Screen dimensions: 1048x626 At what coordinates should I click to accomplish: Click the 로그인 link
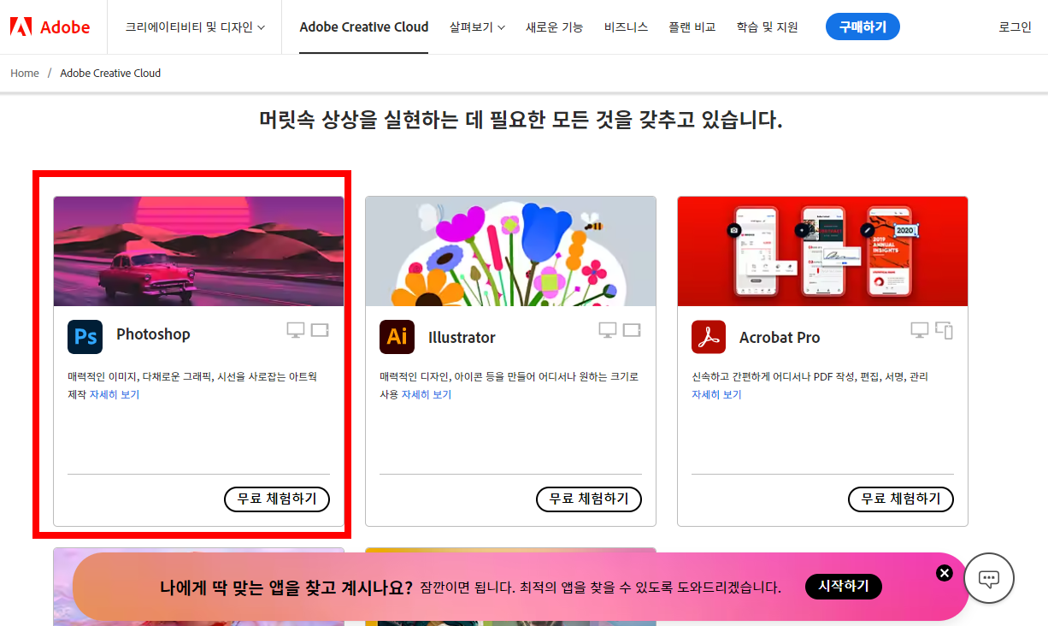click(1013, 27)
